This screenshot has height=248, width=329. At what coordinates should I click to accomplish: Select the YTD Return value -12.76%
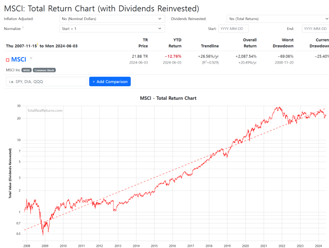coord(173,56)
